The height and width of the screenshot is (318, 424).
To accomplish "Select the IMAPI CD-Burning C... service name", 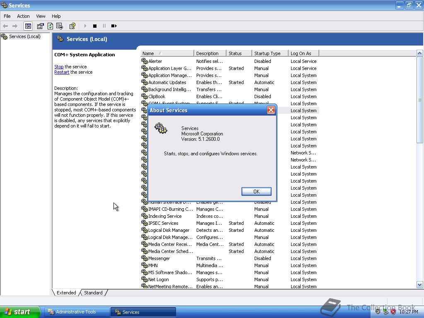I will [x=170, y=209].
